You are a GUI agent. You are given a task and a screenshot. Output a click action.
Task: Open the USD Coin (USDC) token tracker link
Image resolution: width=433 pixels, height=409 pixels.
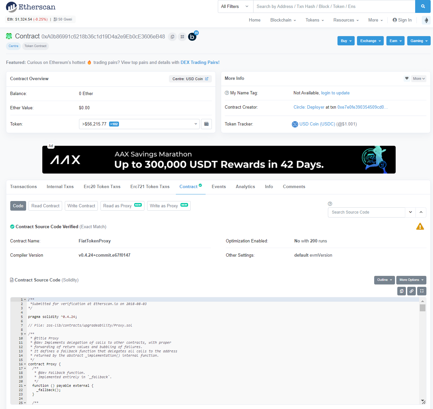click(x=317, y=124)
